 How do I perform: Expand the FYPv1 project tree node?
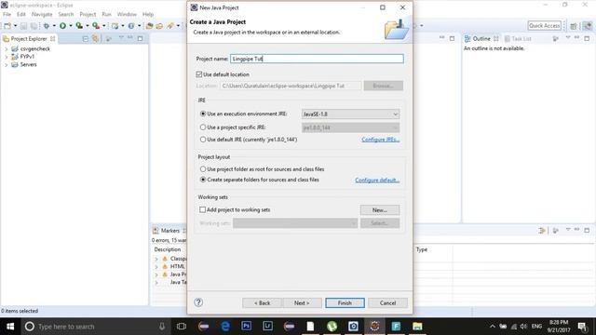7,57
